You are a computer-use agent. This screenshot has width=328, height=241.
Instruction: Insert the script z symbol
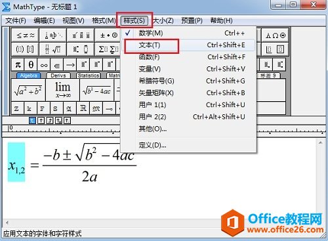pos(18,108)
